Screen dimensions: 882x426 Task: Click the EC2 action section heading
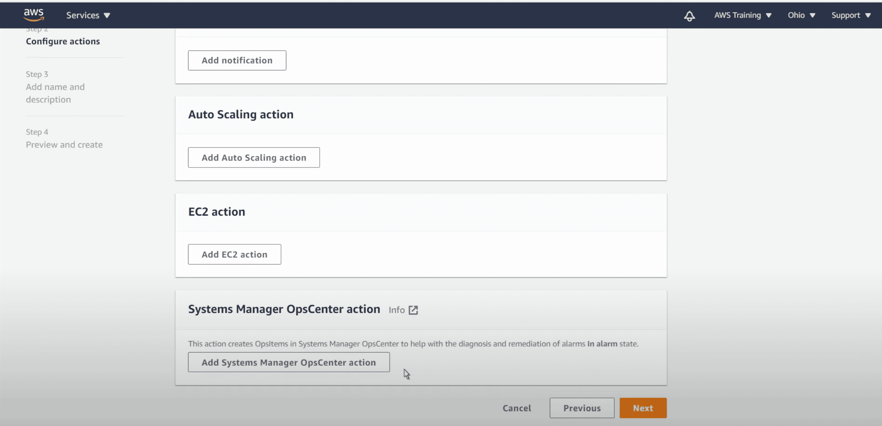click(x=217, y=212)
